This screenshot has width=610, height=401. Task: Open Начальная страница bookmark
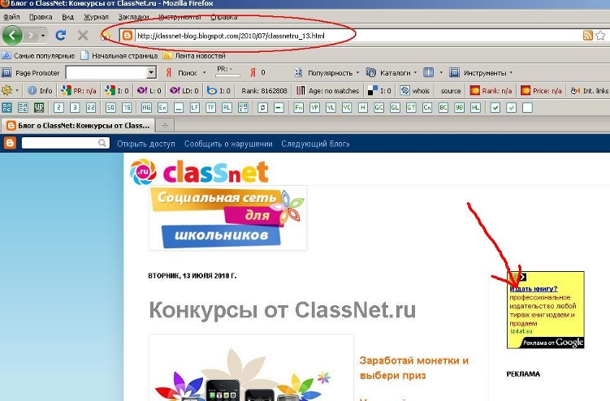pos(119,56)
